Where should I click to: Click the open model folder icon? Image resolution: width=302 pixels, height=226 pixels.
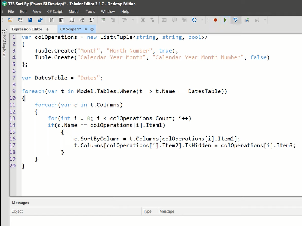[10, 20]
